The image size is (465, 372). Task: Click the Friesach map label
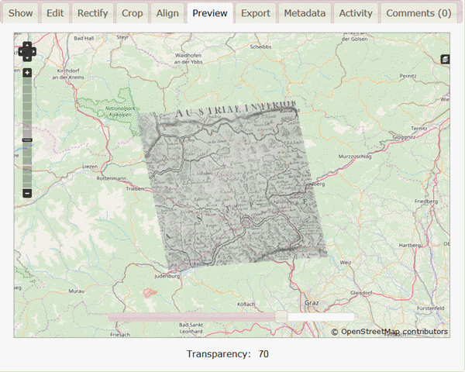120,335
